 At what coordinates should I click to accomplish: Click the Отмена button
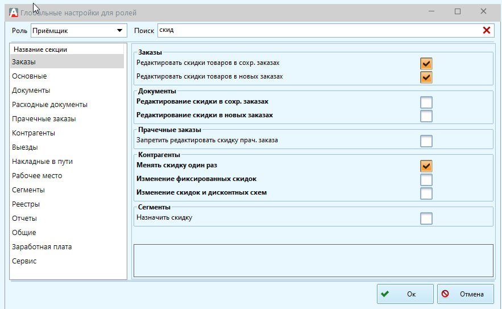click(466, 294)
